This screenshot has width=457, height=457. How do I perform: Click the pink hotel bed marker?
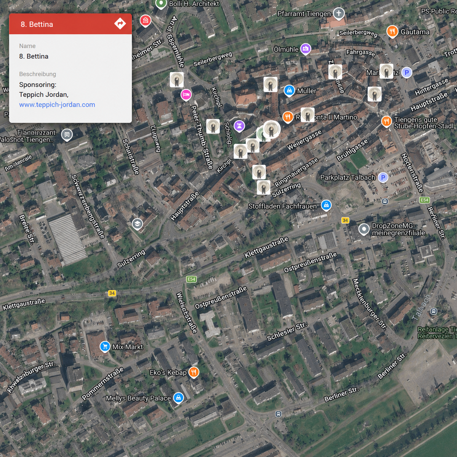coord(186,95)
